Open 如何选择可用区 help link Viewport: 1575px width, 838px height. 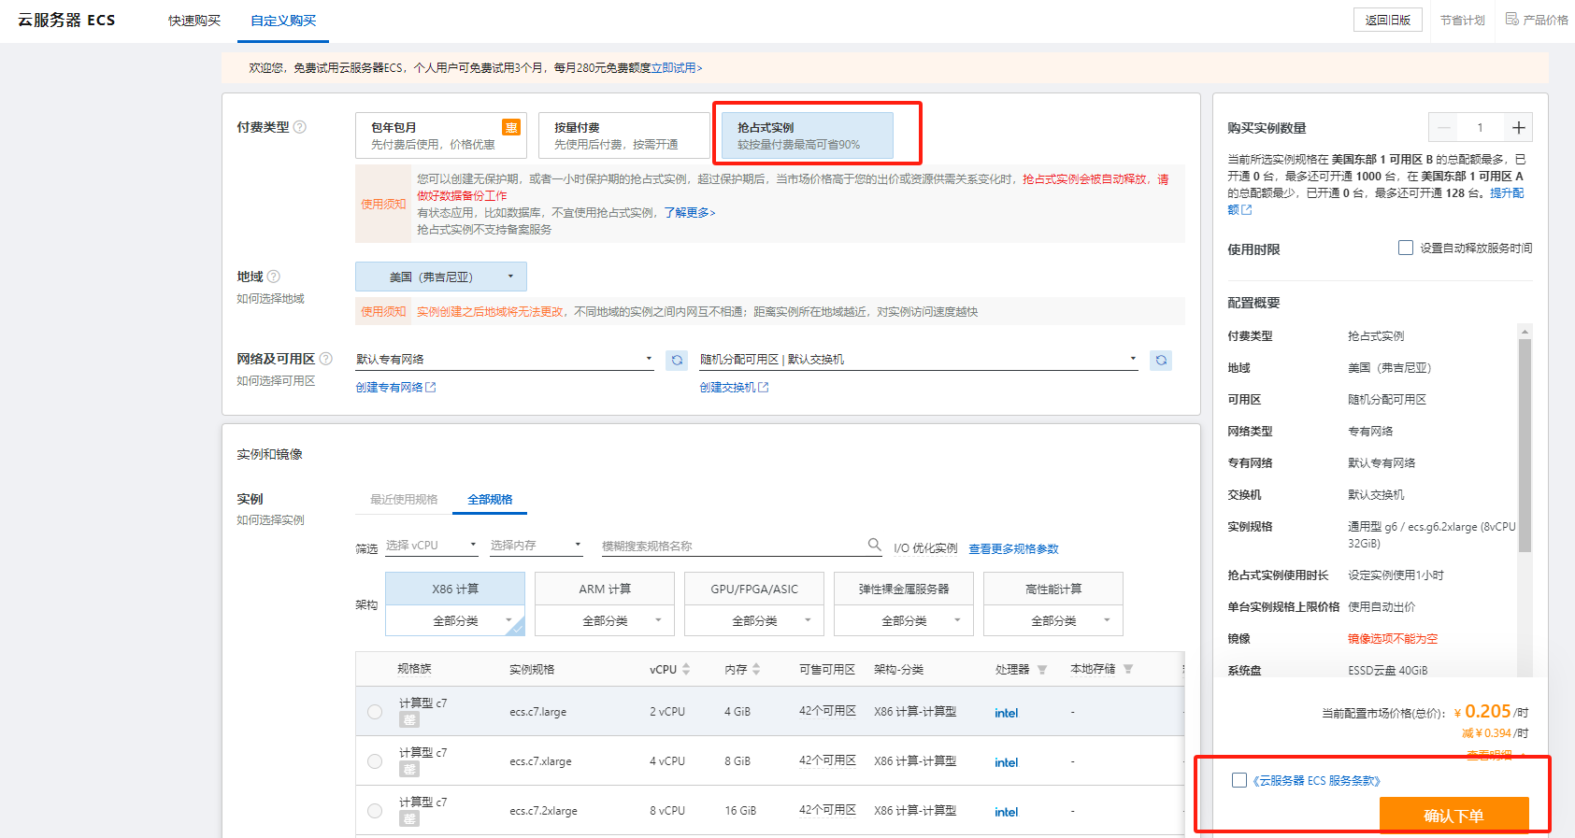pos(276,381)
